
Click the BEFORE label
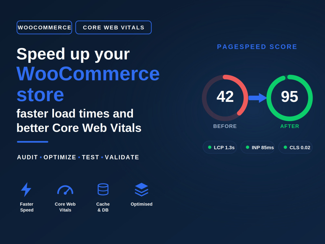pyautogui.click(x=225, y=126)
